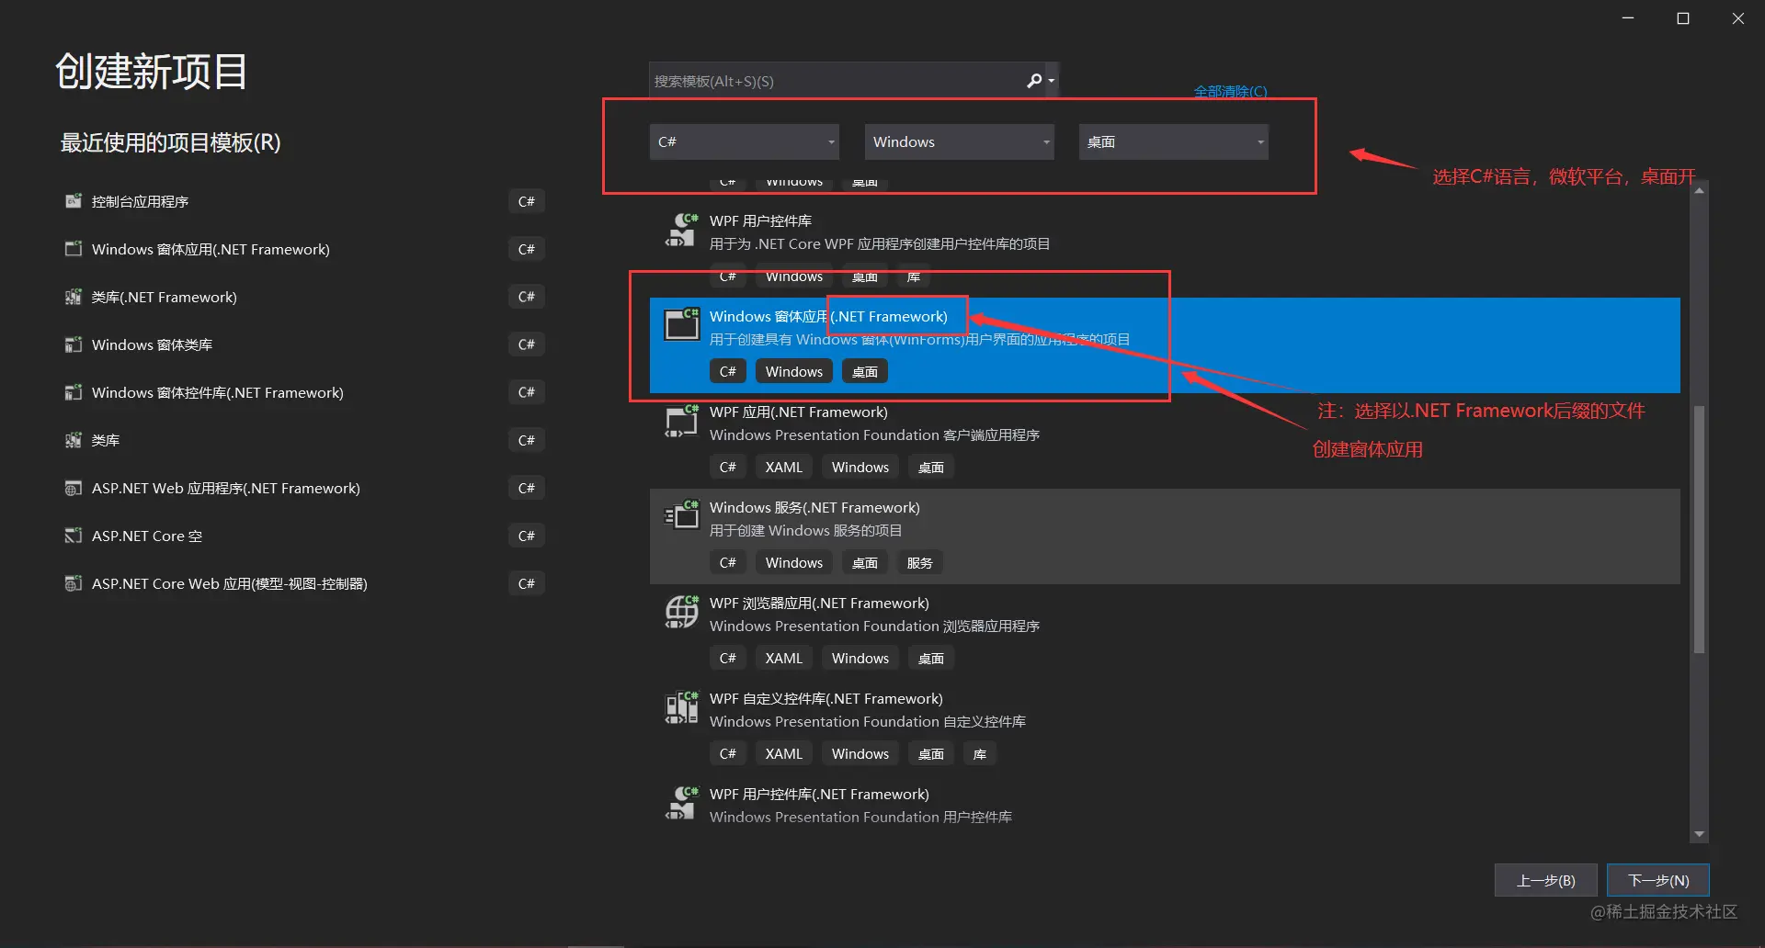This screenshot has width=1765, height=948.
Task: Click the WPF 用户控件库(.NET Framework) icon
Action: pos(681,803)
